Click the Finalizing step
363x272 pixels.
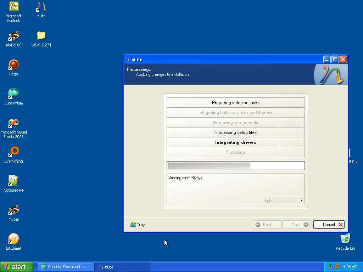236,152
